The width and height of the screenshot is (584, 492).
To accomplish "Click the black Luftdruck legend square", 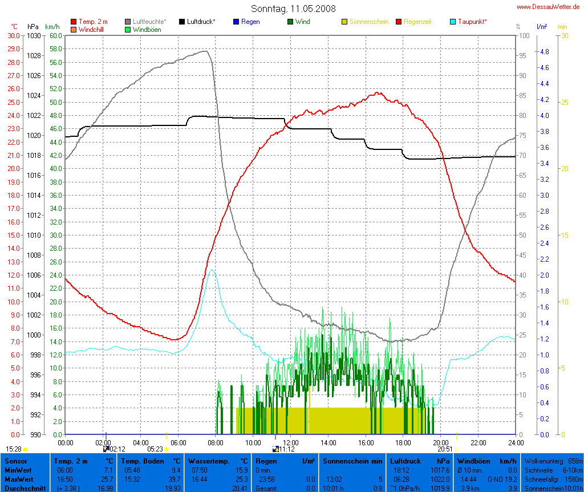I will point(182,22).
